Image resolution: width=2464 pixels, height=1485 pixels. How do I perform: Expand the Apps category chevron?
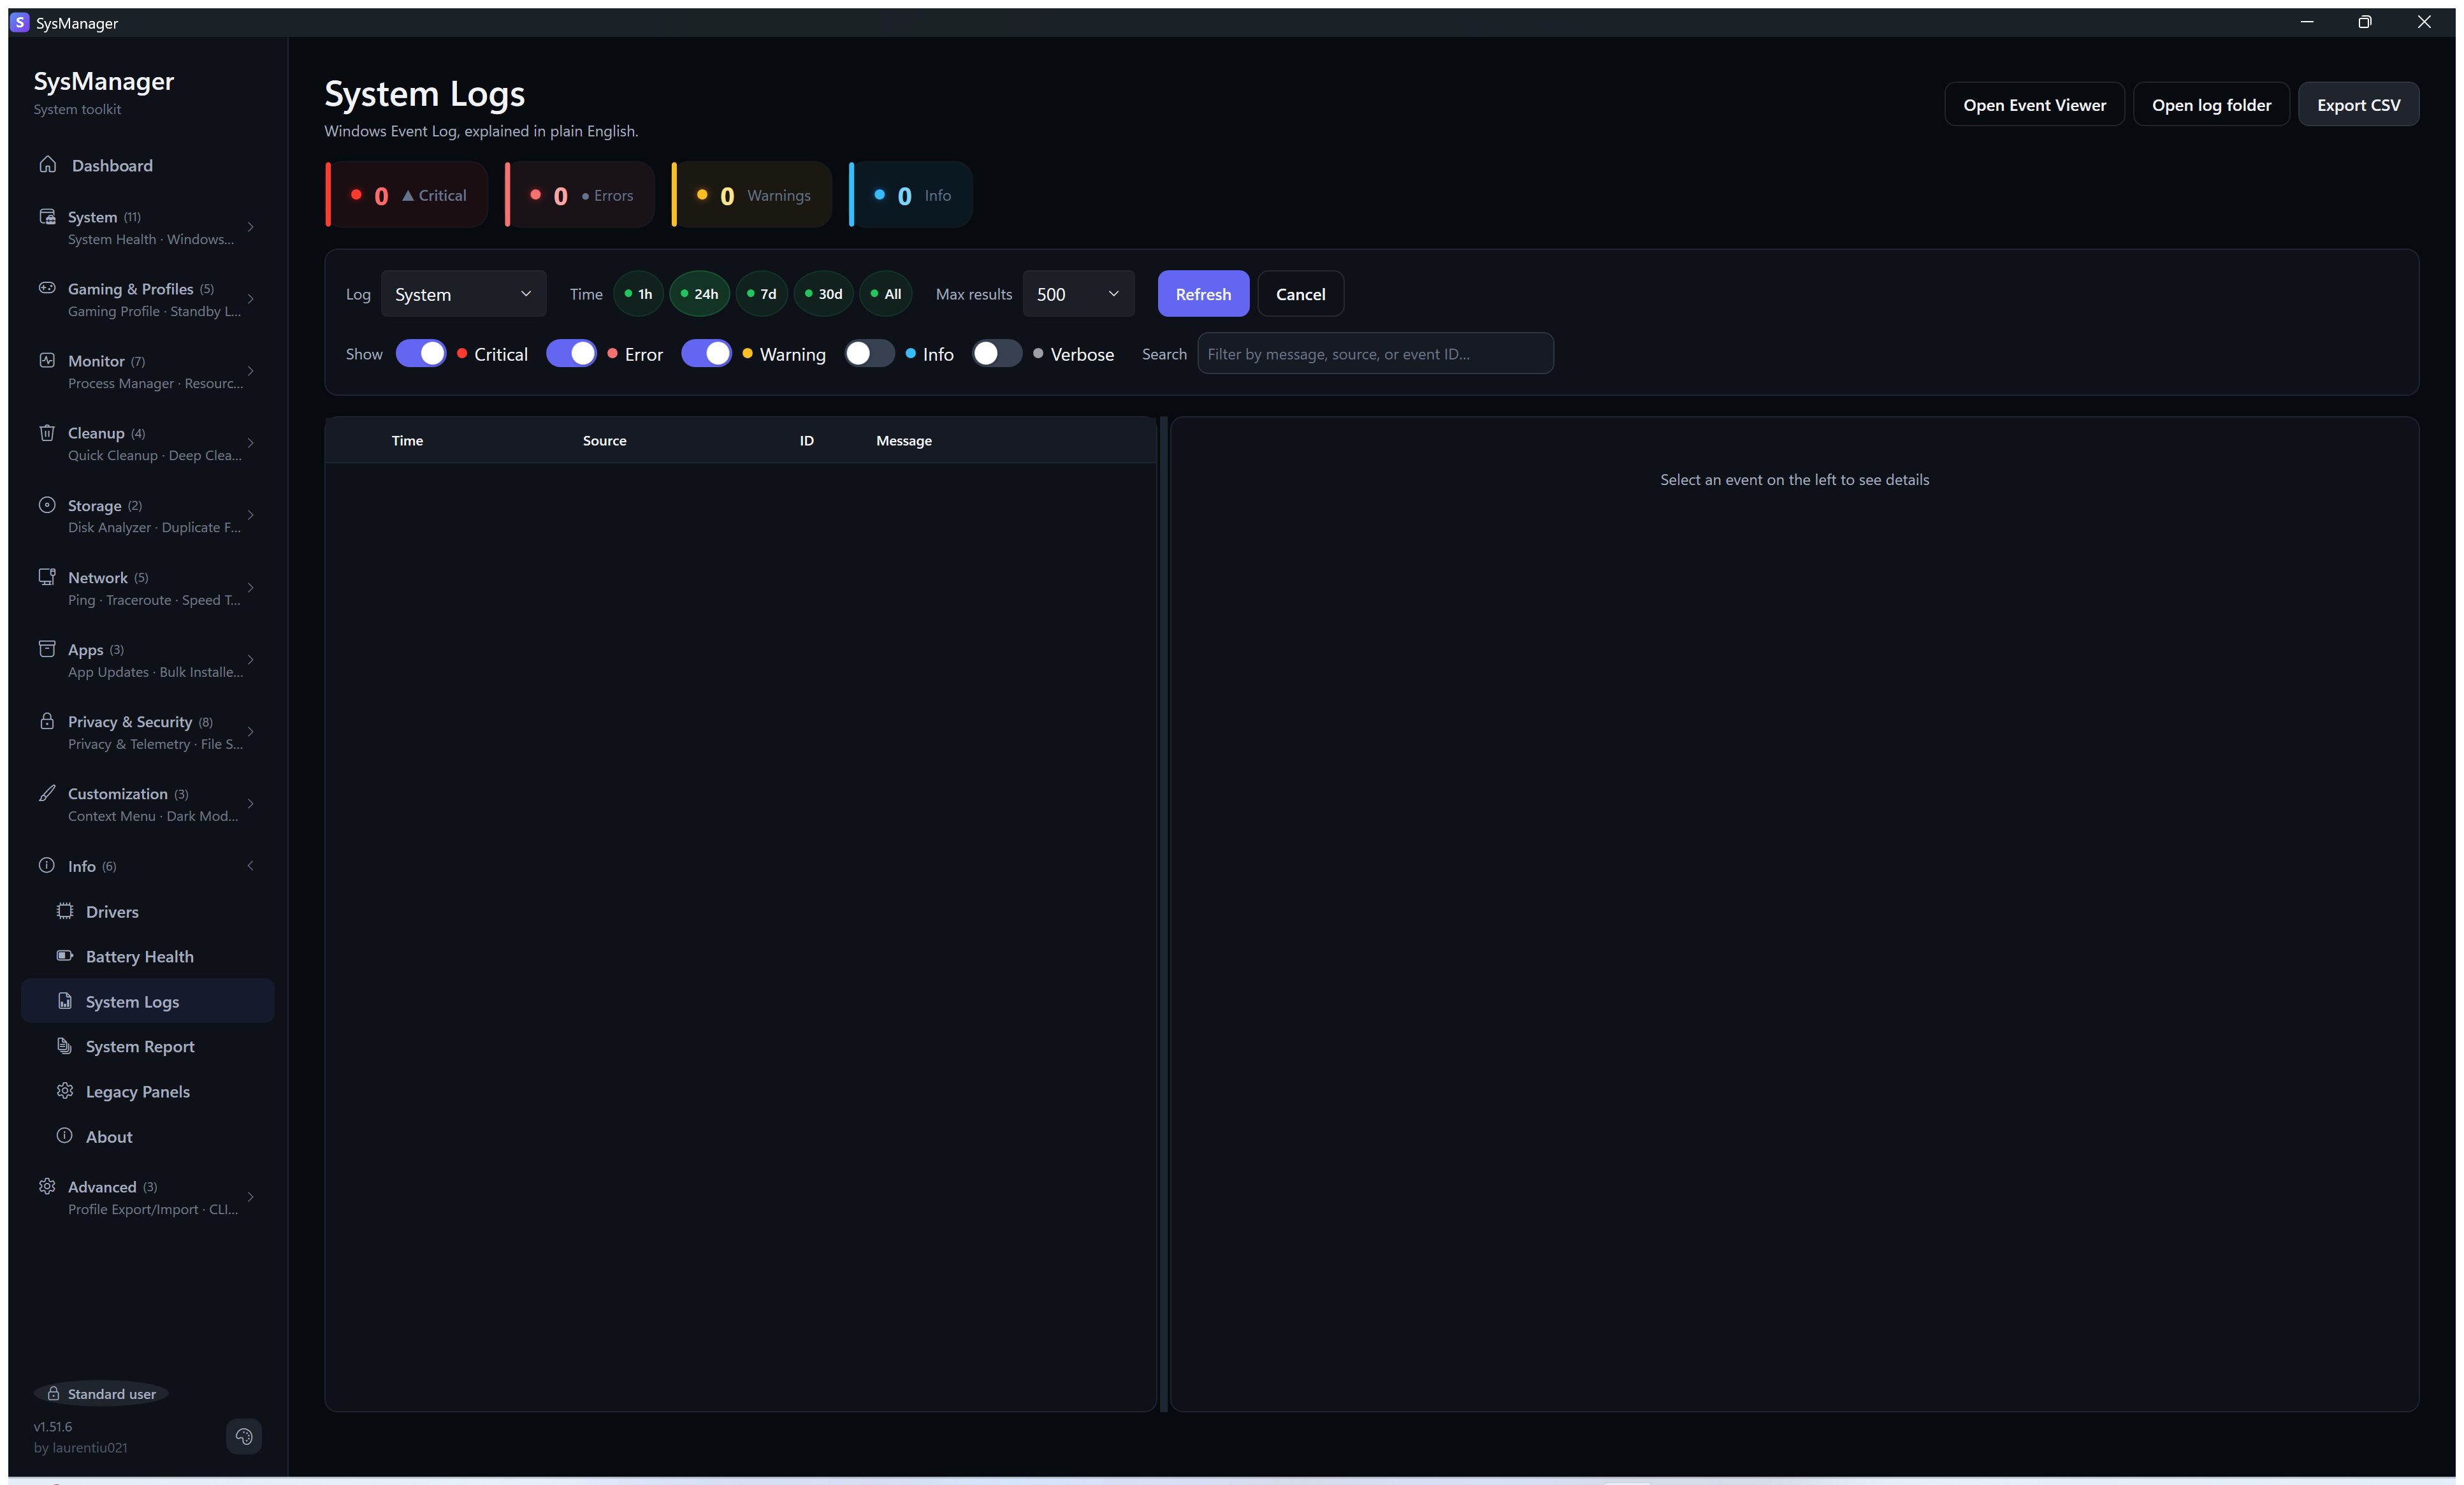[251, 660]
